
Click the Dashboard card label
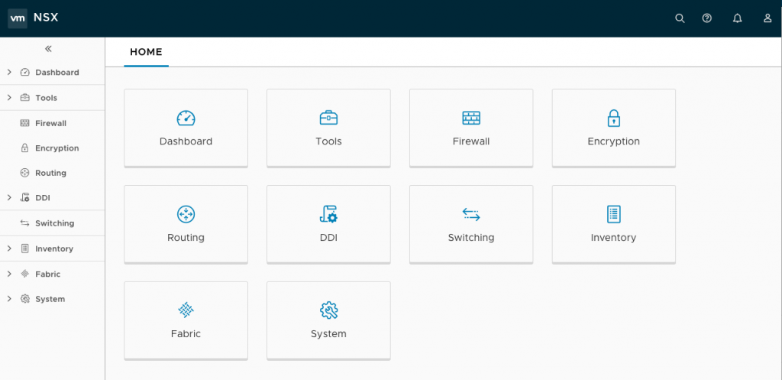(x=186, y=141)
